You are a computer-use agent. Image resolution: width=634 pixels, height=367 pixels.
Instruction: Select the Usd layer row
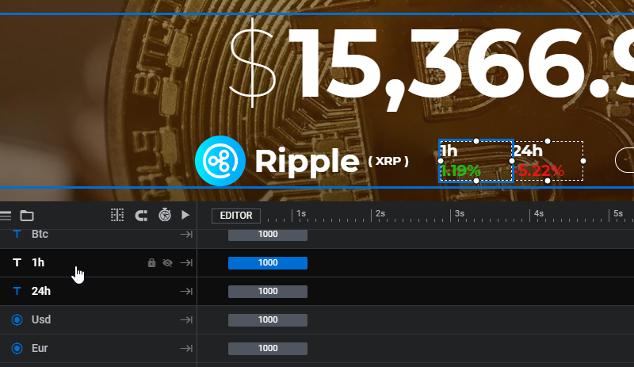98,319
